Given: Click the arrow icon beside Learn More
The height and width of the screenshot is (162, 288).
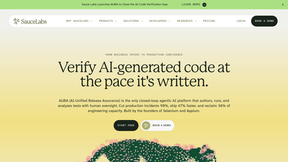Looking at the screenshot, I should [x=204, y=5].
